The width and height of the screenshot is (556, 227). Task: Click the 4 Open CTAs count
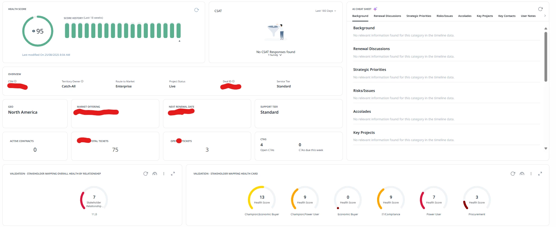(x=262, y=145)
